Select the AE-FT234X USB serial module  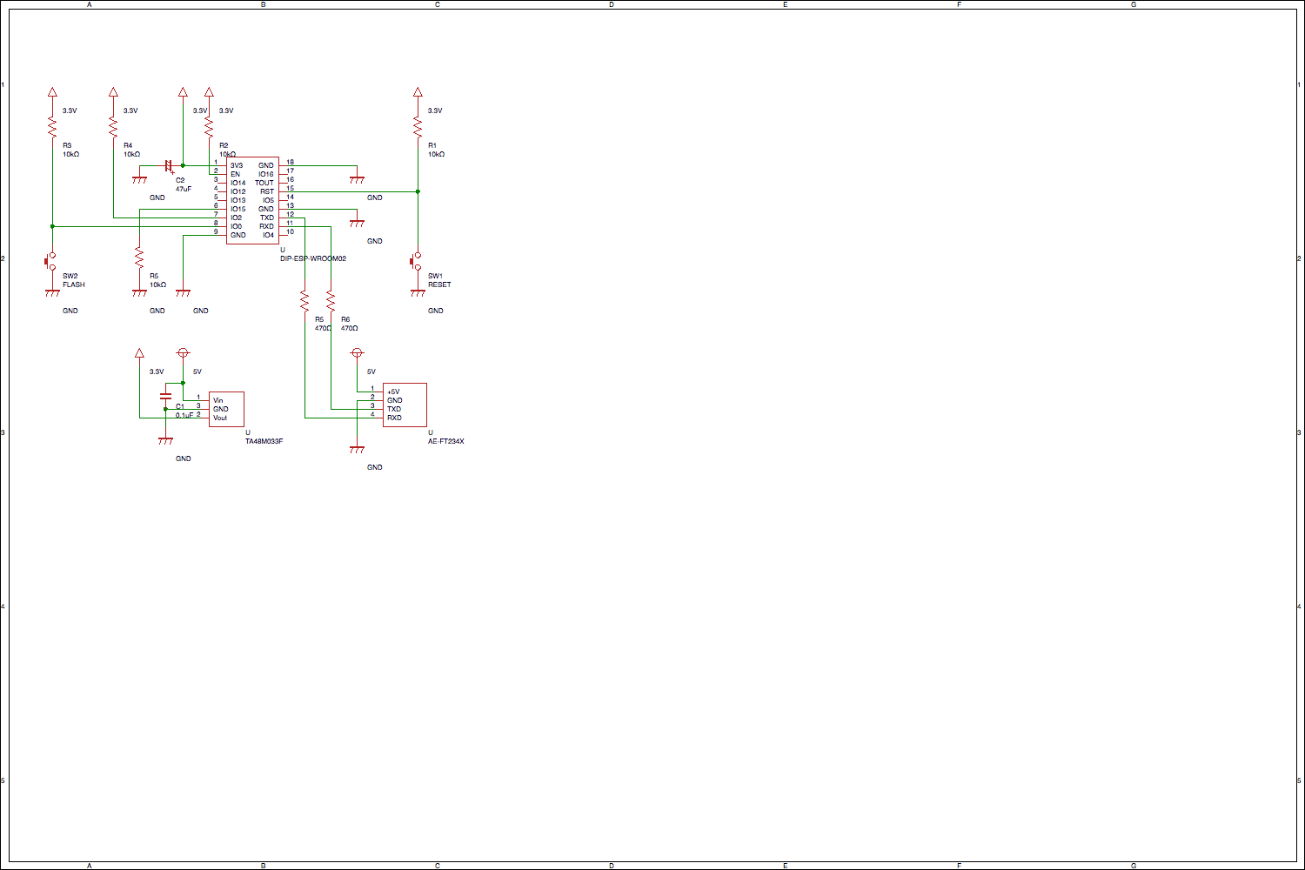(405, 405)
